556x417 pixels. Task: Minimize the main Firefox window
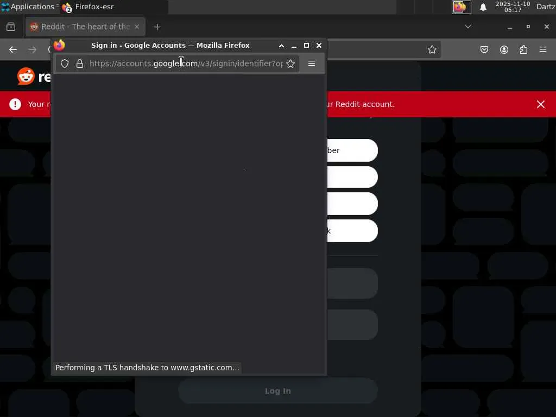pos(509,27)
